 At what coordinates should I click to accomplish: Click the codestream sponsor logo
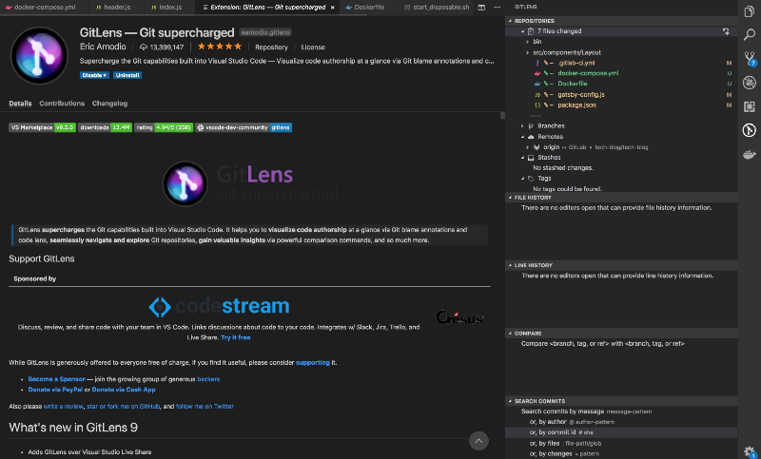tap(219, 306)
